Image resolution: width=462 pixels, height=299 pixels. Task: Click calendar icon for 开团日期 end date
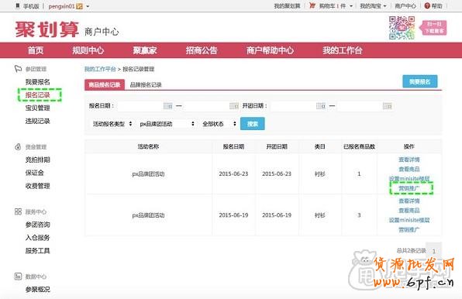pos(387,106)
